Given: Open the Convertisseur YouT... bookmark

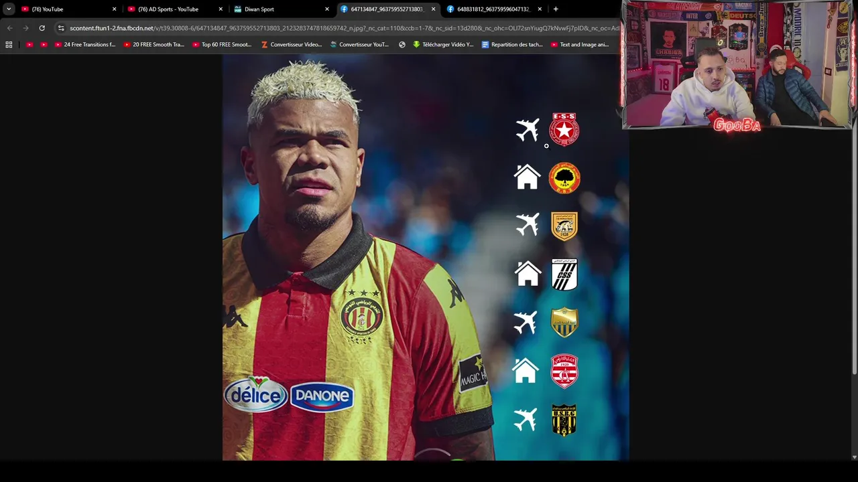Looking at the screenshot, I should coord(360,45).
